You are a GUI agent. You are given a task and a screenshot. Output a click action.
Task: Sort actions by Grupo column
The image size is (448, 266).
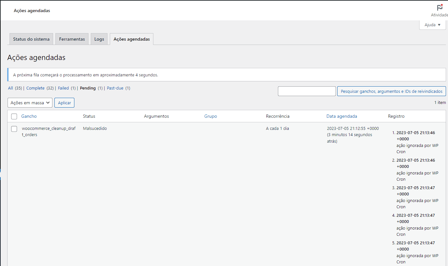point(210,116)
